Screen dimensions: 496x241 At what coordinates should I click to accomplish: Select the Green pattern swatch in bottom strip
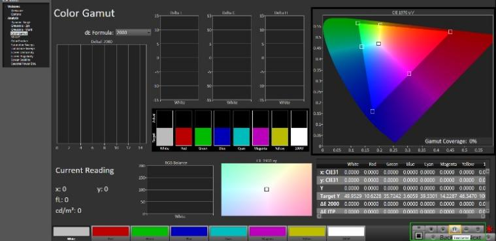[x=150, y=231]
